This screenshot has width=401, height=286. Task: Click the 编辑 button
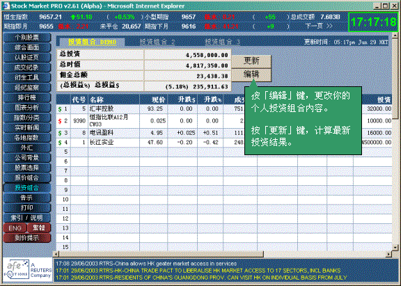[x=251, y=74]
